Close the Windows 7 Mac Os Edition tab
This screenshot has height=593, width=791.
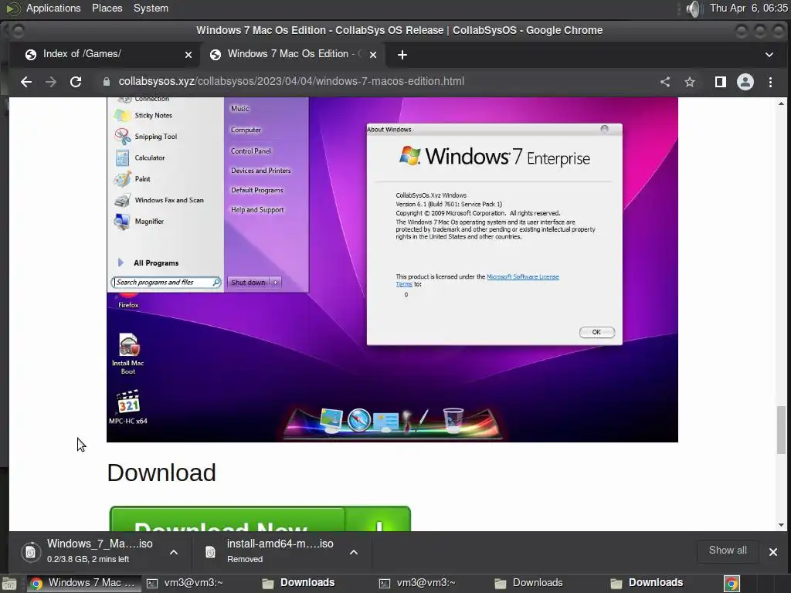[373, 55]
